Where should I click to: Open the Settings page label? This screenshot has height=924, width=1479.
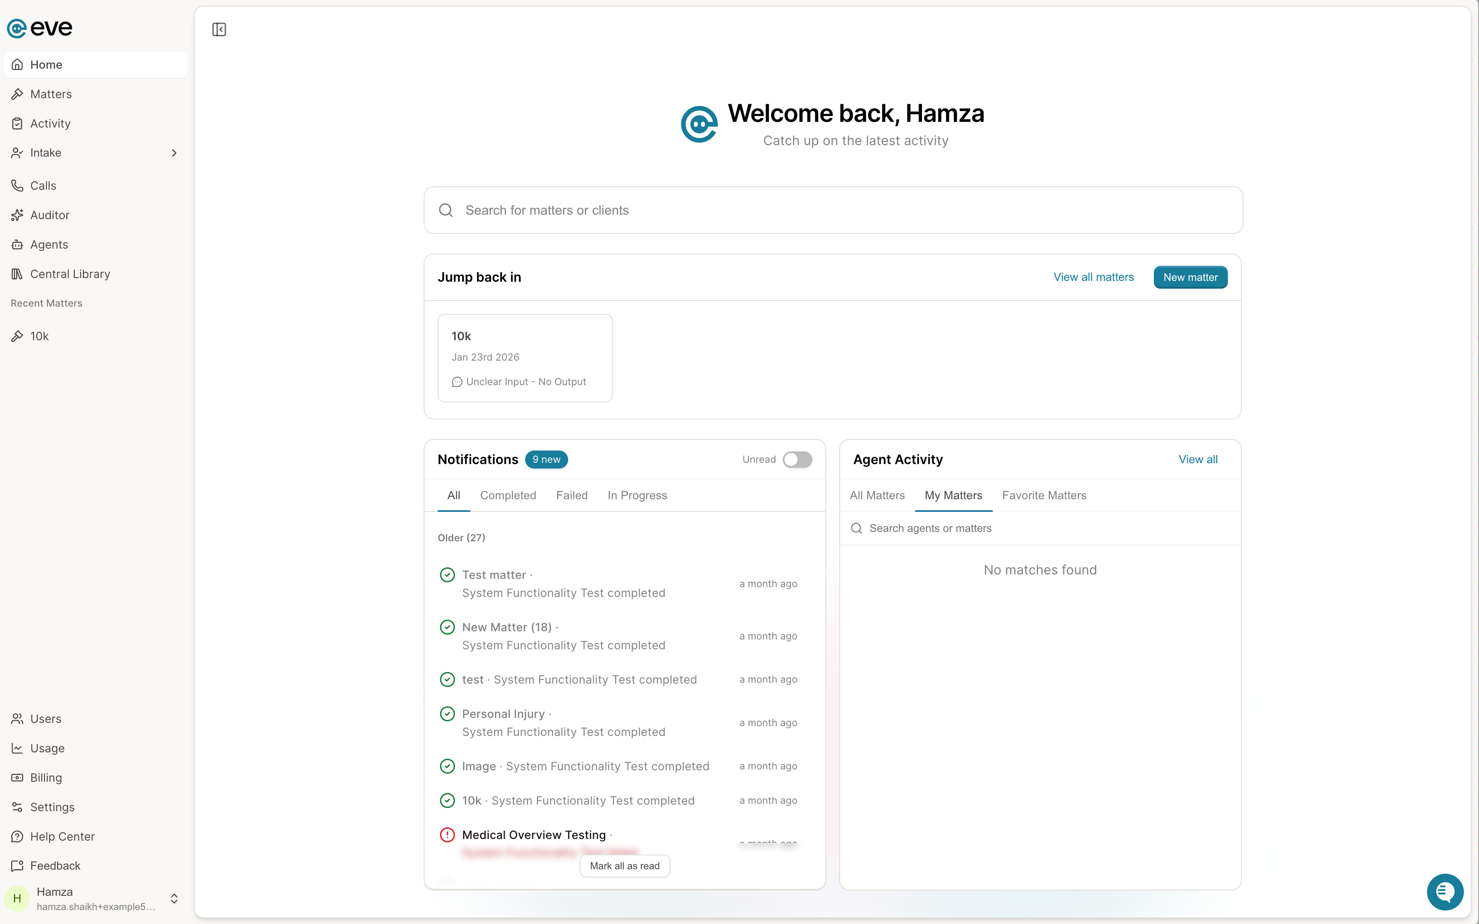click(x=53, y=807)
